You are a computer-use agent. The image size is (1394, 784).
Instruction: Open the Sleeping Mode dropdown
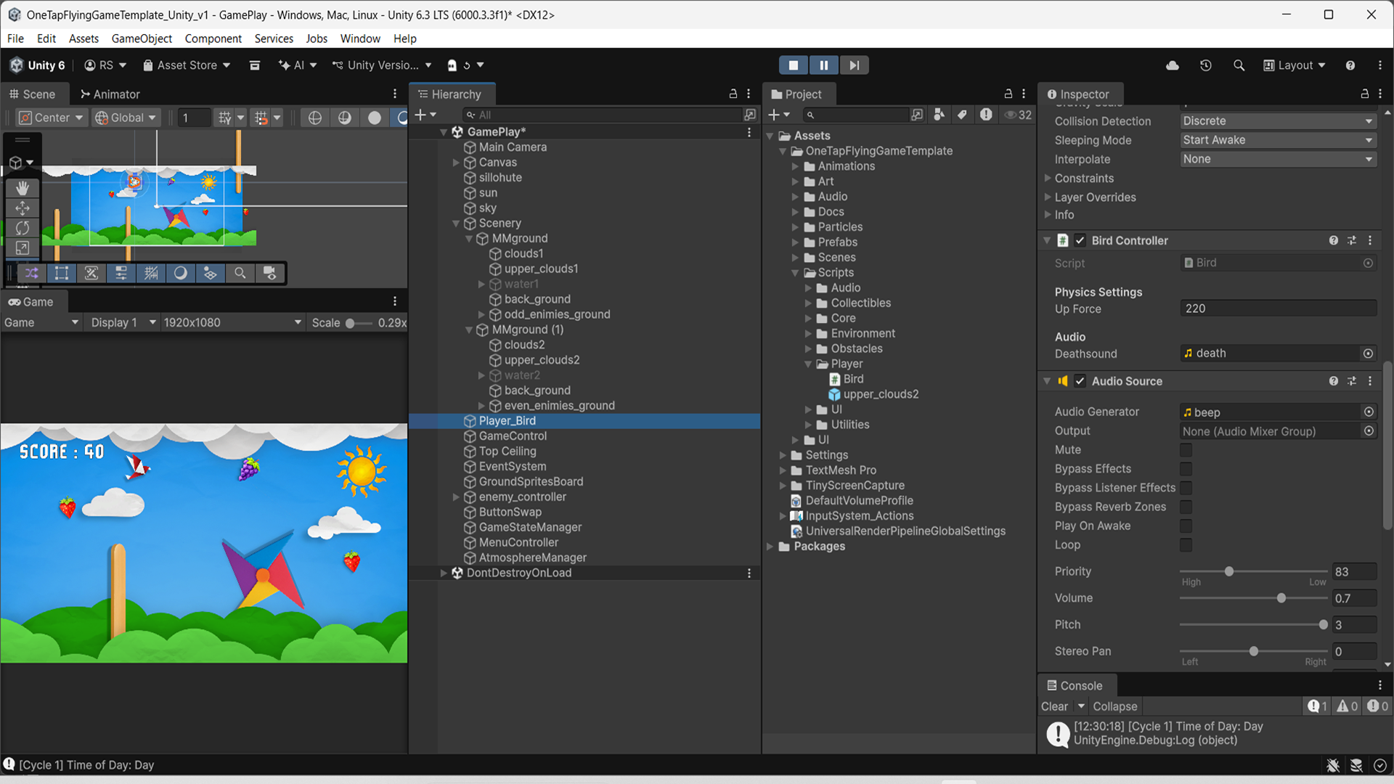pyautogui.click(x=1278, y=140)
